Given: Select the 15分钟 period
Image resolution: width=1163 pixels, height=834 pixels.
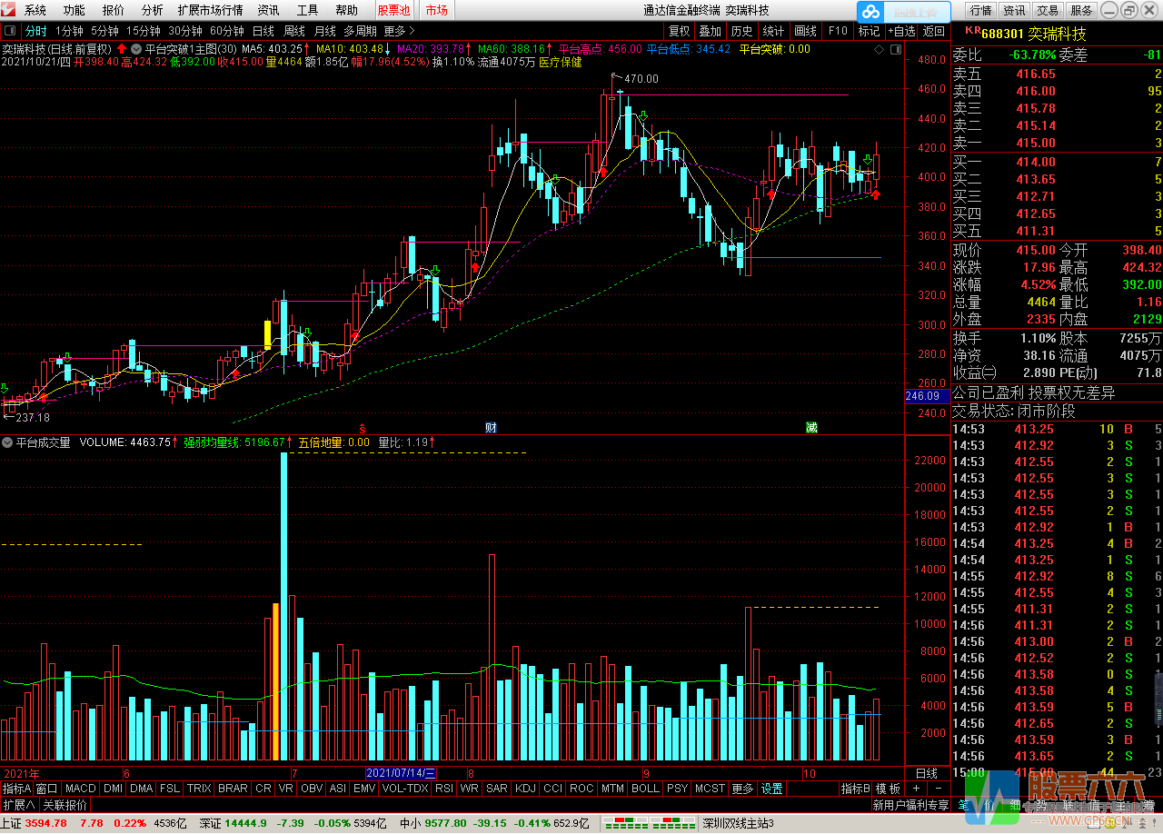Looking at the screenshot, I should coord(143,31).
